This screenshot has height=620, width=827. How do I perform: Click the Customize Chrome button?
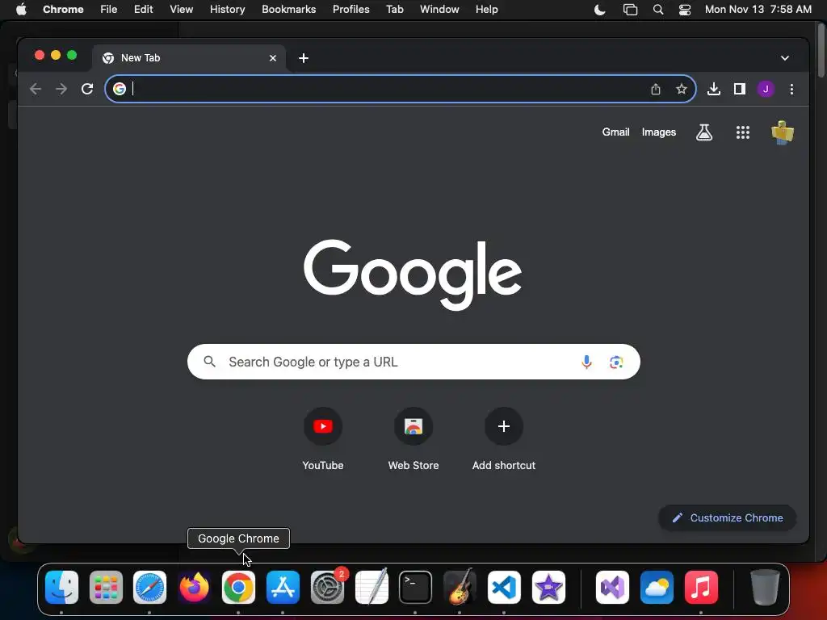point(728,517)
